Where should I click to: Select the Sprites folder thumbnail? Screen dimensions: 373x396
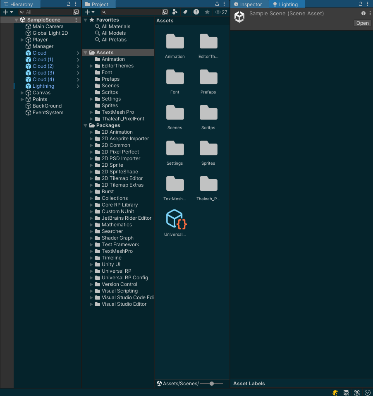pyautogui.click(x=208, y=148)
